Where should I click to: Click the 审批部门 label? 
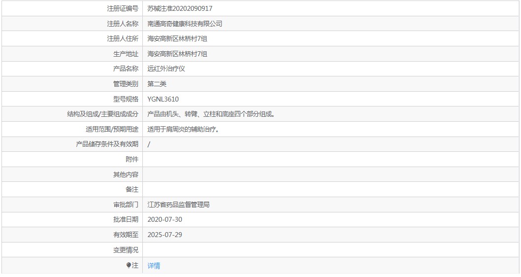[x=126, y=205]
